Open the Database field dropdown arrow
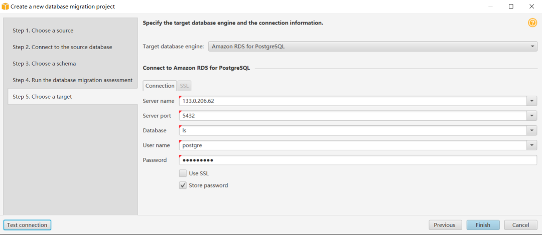Image resolution: width=542 pixels, height=235 pixels. pos(532,130)
